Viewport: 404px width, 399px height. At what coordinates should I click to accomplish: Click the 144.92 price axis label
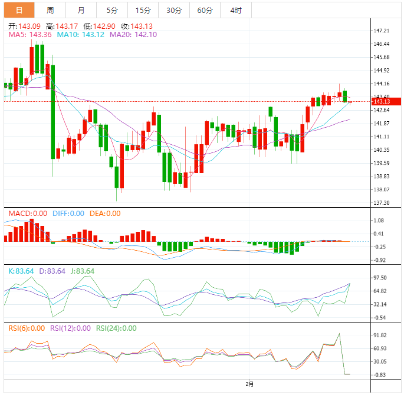382,71
